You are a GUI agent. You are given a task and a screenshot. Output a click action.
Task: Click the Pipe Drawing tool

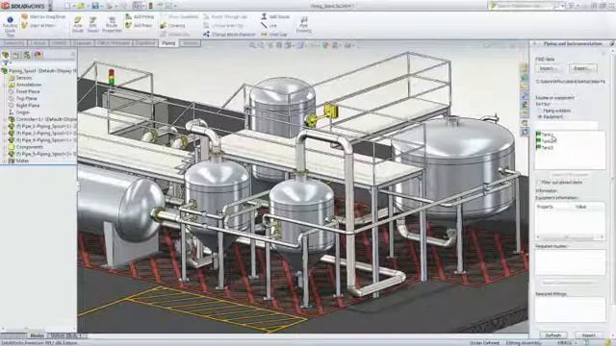(x=304, y=24)
